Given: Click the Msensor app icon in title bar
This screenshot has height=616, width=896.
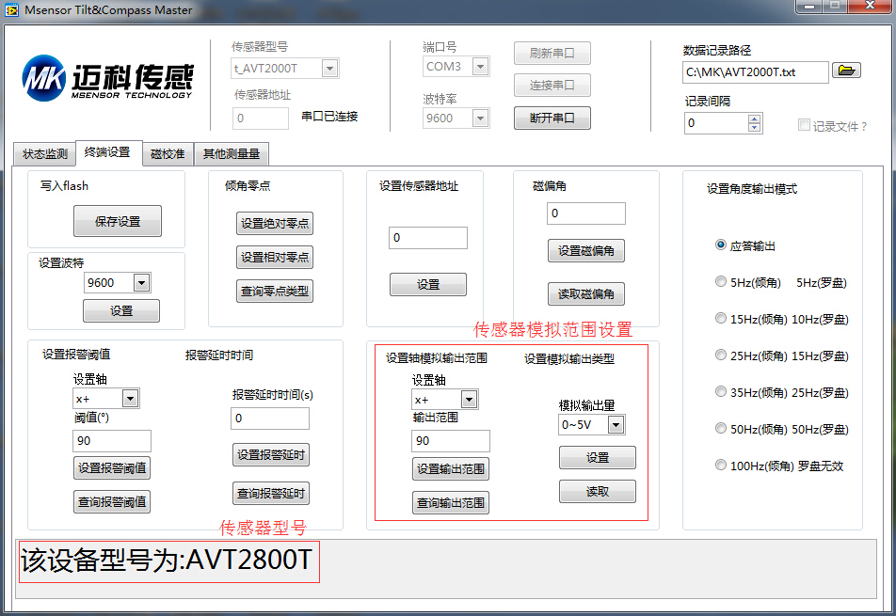Looking at the screenshot, I should [11, 9].
